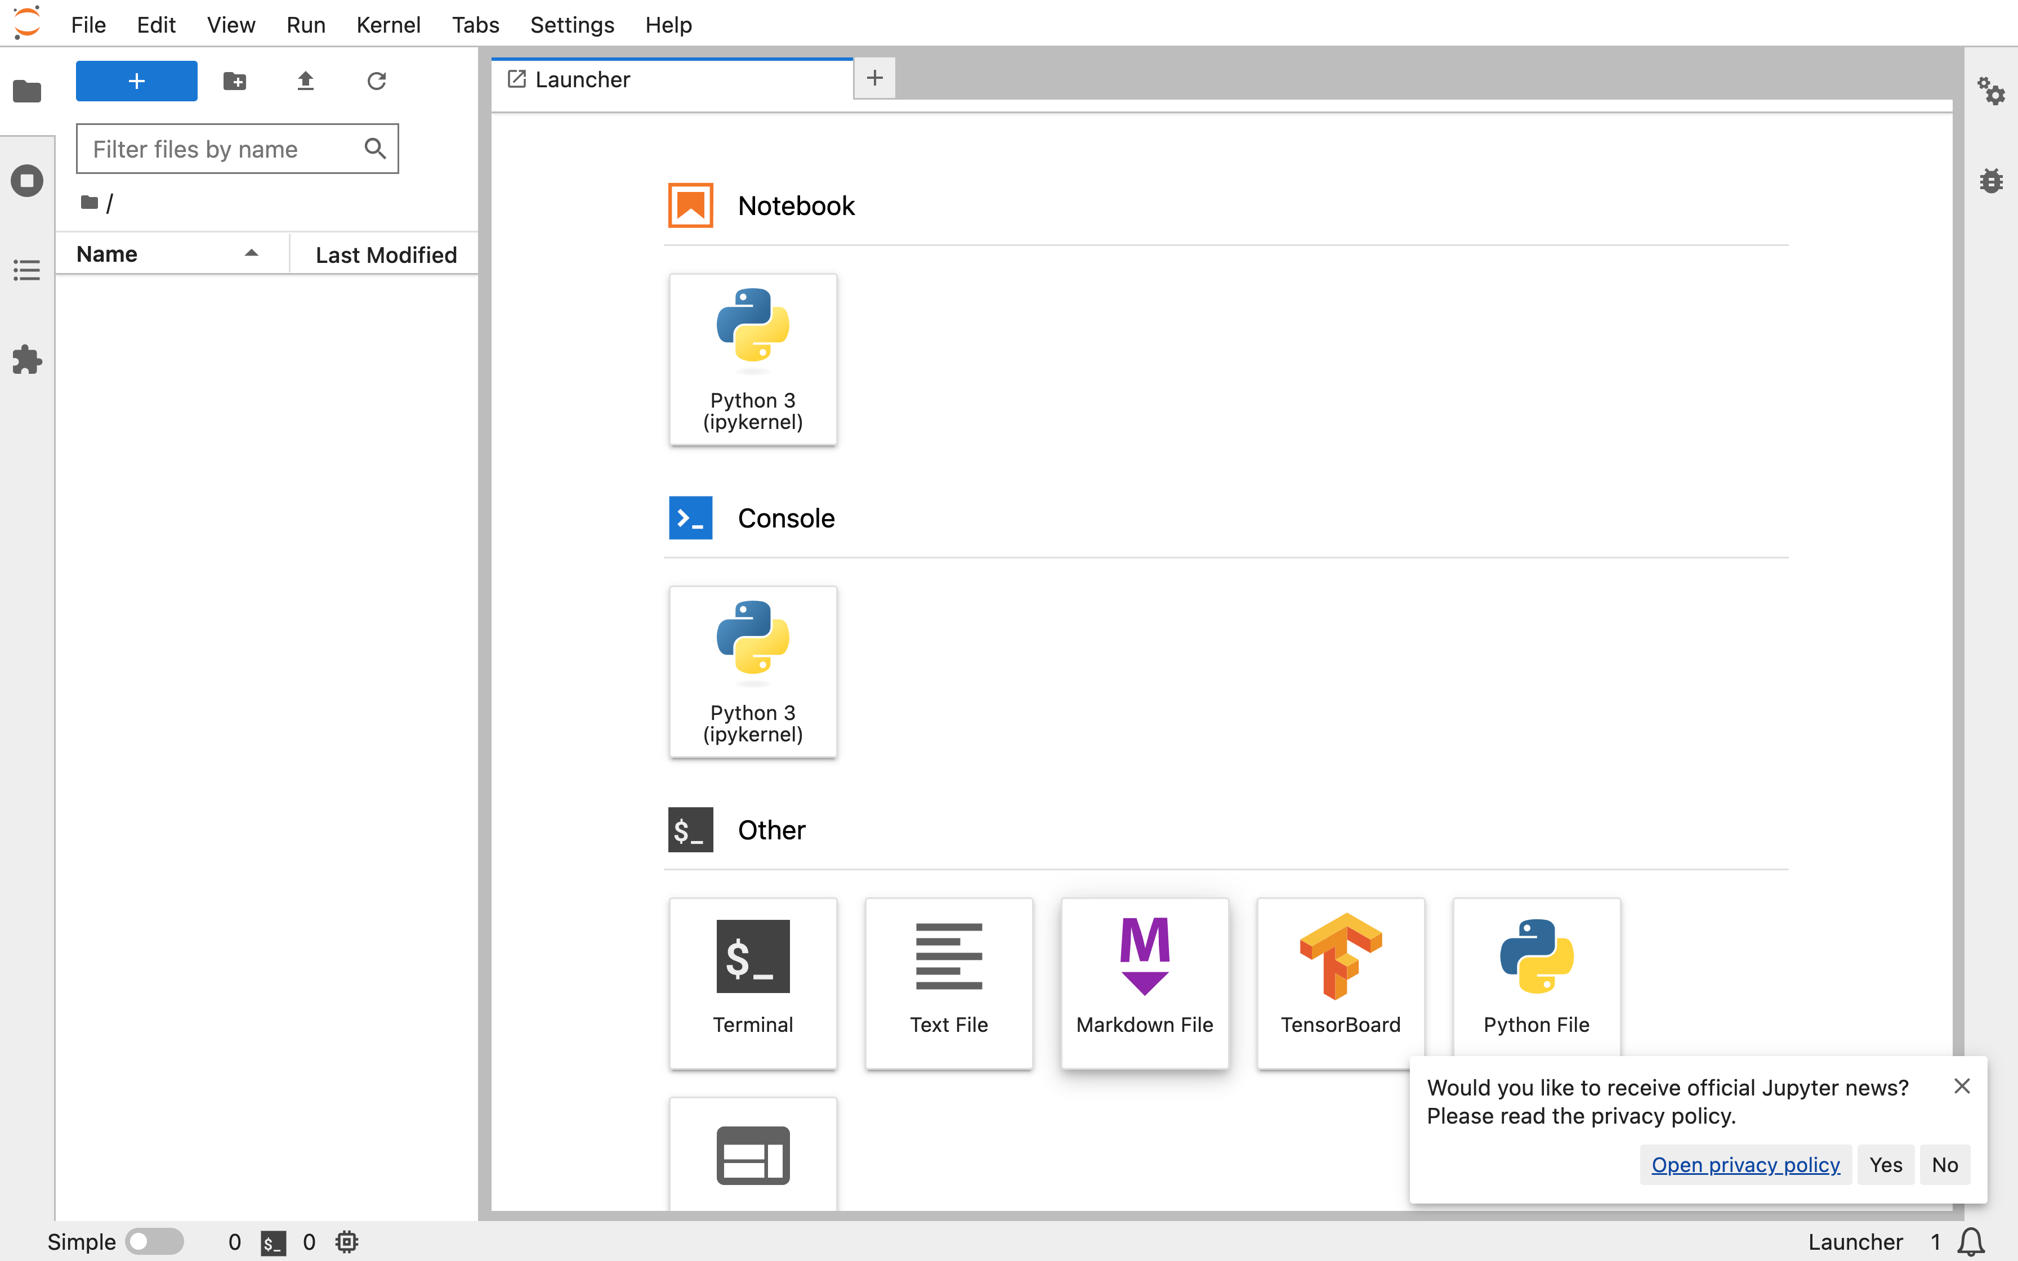
Task: Create a new Markdown File
Action: point(1145,983)
